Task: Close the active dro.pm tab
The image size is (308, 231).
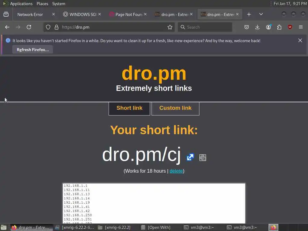Action: tap(238, 14)
